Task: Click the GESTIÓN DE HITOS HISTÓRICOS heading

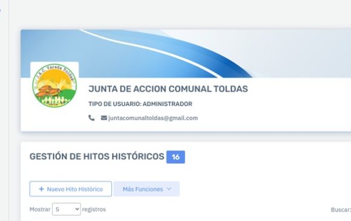Action: pyautogui.click(x=97, y=156)
